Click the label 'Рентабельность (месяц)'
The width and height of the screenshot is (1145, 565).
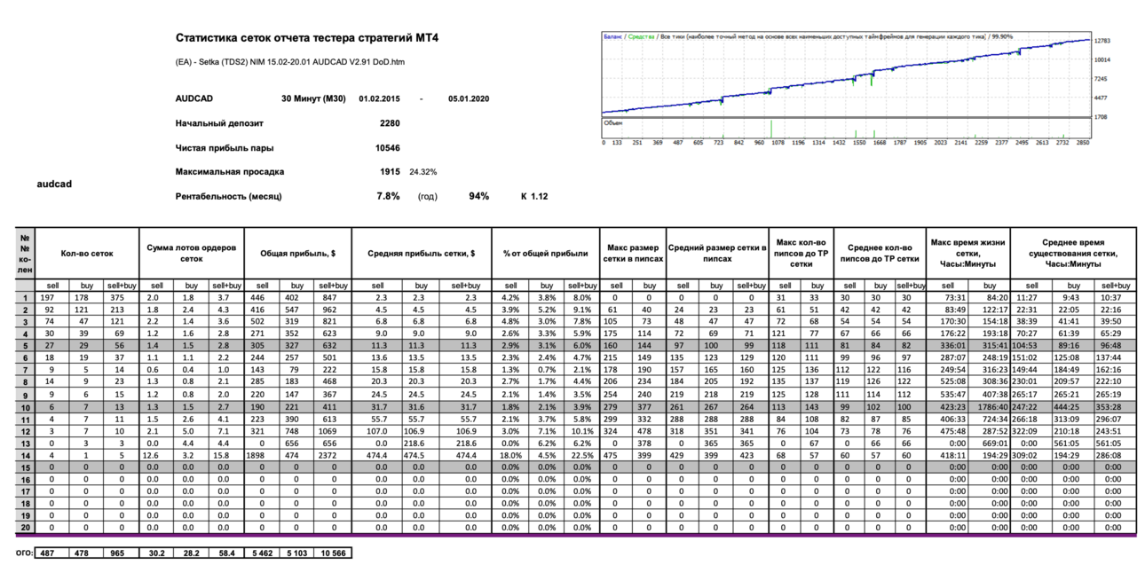[x=231, y=196]
